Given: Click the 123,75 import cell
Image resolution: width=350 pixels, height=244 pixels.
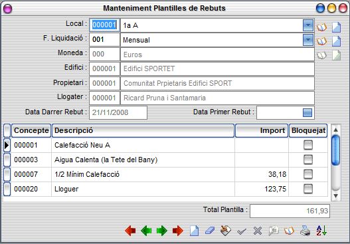Looking at the screenshot, I should click(262, 189).
